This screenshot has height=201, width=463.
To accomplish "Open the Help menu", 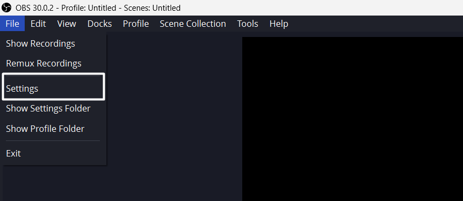I will [x=279, y=24].
